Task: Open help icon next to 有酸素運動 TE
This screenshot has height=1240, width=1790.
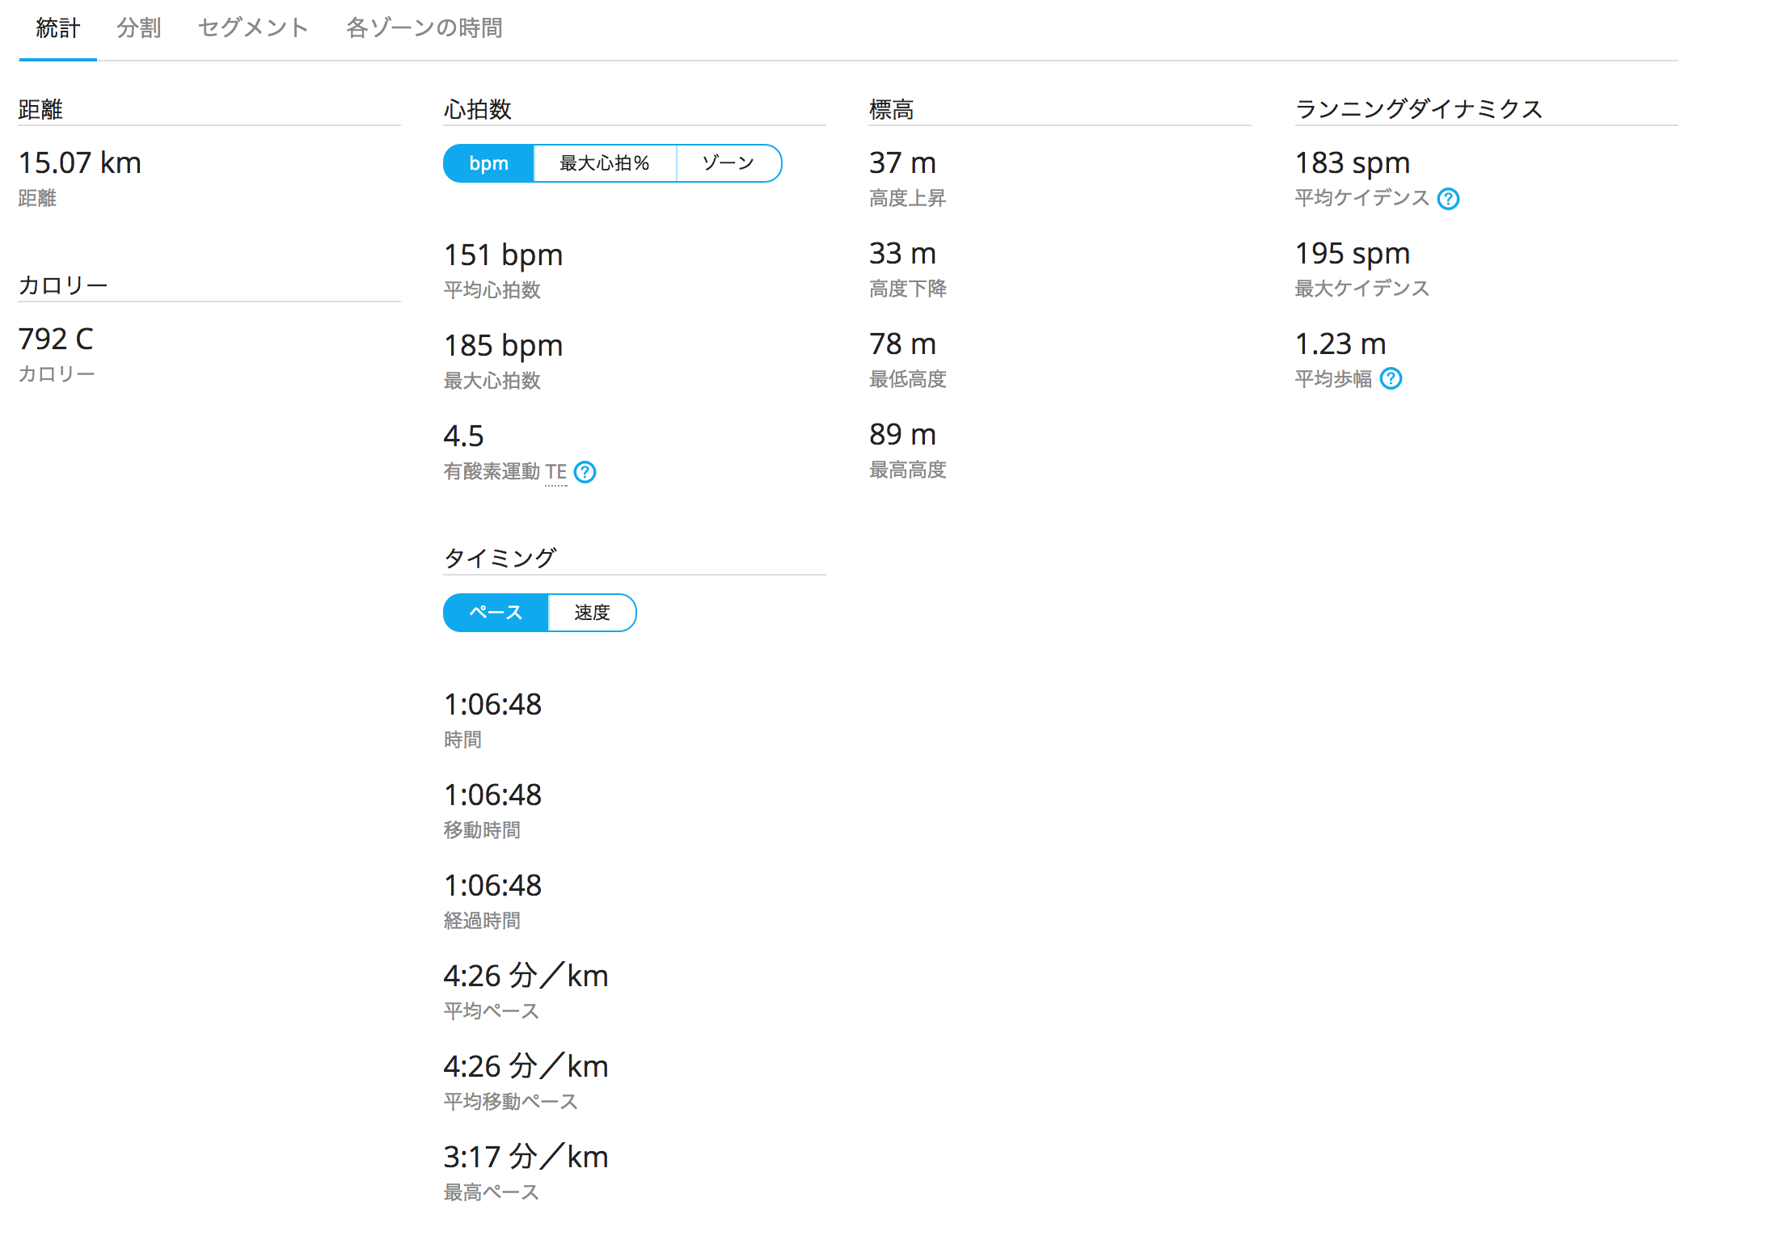Action: (585, 472)
